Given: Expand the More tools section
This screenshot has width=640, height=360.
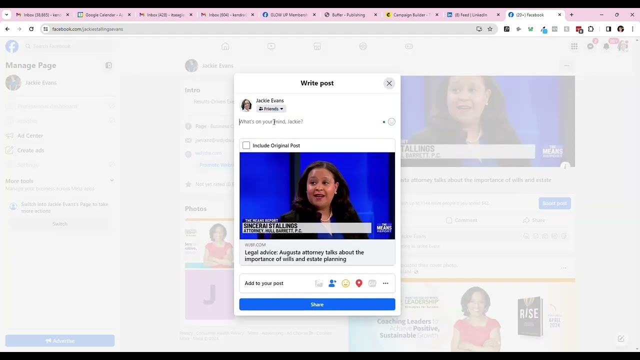Looking at the screenshot, I should [111, 181].
